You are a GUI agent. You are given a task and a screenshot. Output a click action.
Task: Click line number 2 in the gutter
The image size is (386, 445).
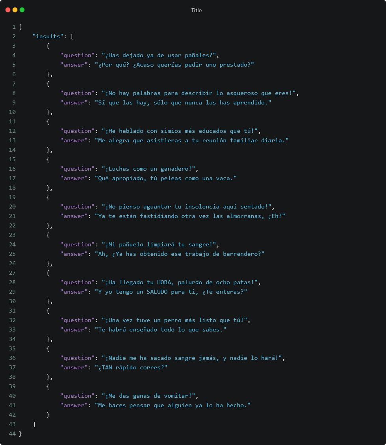pos(14,36)
